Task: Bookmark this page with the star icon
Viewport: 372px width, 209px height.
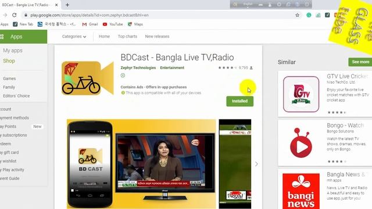Action: coord(297,15)
